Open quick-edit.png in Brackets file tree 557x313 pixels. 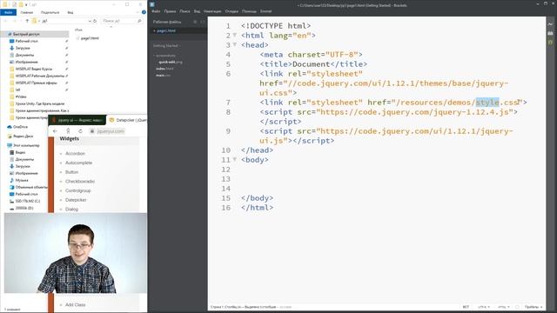[x=171, y=62]
